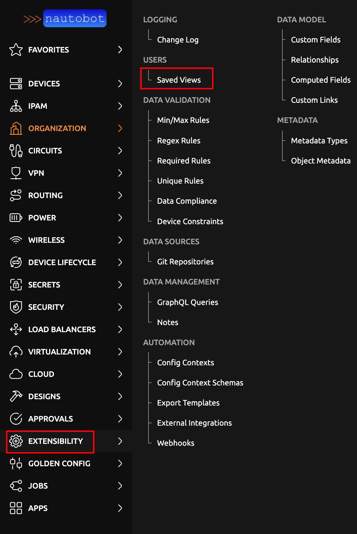Click the Cloud icon in sidebar
The height and width of the screenshot is (534, 357).
coord(16,374)
